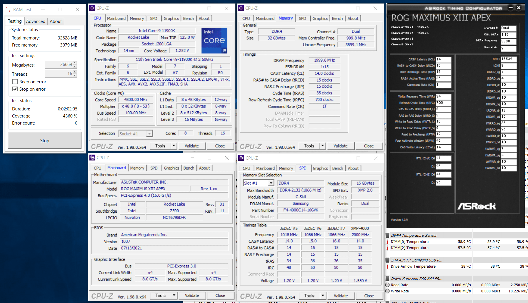This screenshot has height=303, width=528.
Task: Click the S.M.A.R.T. Samsung SSD sensor icon
Action: pyautogui.click(x=387, y=260)
